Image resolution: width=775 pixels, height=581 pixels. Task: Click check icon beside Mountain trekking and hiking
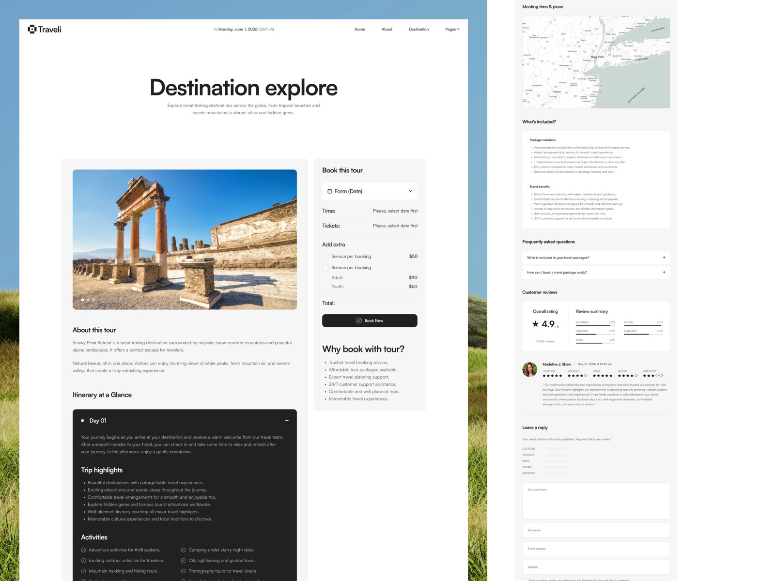83,571
